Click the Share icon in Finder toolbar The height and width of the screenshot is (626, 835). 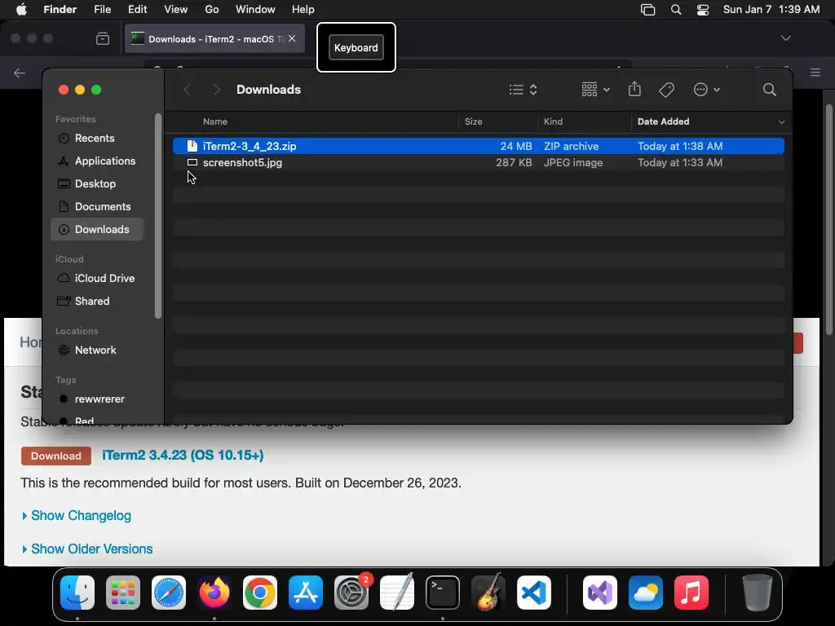[634, 90]
